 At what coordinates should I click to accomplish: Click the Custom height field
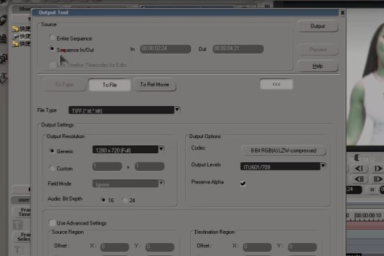pyautogui.click(x=150, y=167)
